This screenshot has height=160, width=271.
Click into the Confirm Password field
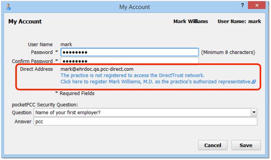point(129,61)
